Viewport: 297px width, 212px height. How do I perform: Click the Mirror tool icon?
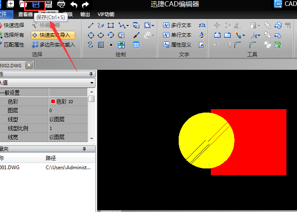coord(237,25)
